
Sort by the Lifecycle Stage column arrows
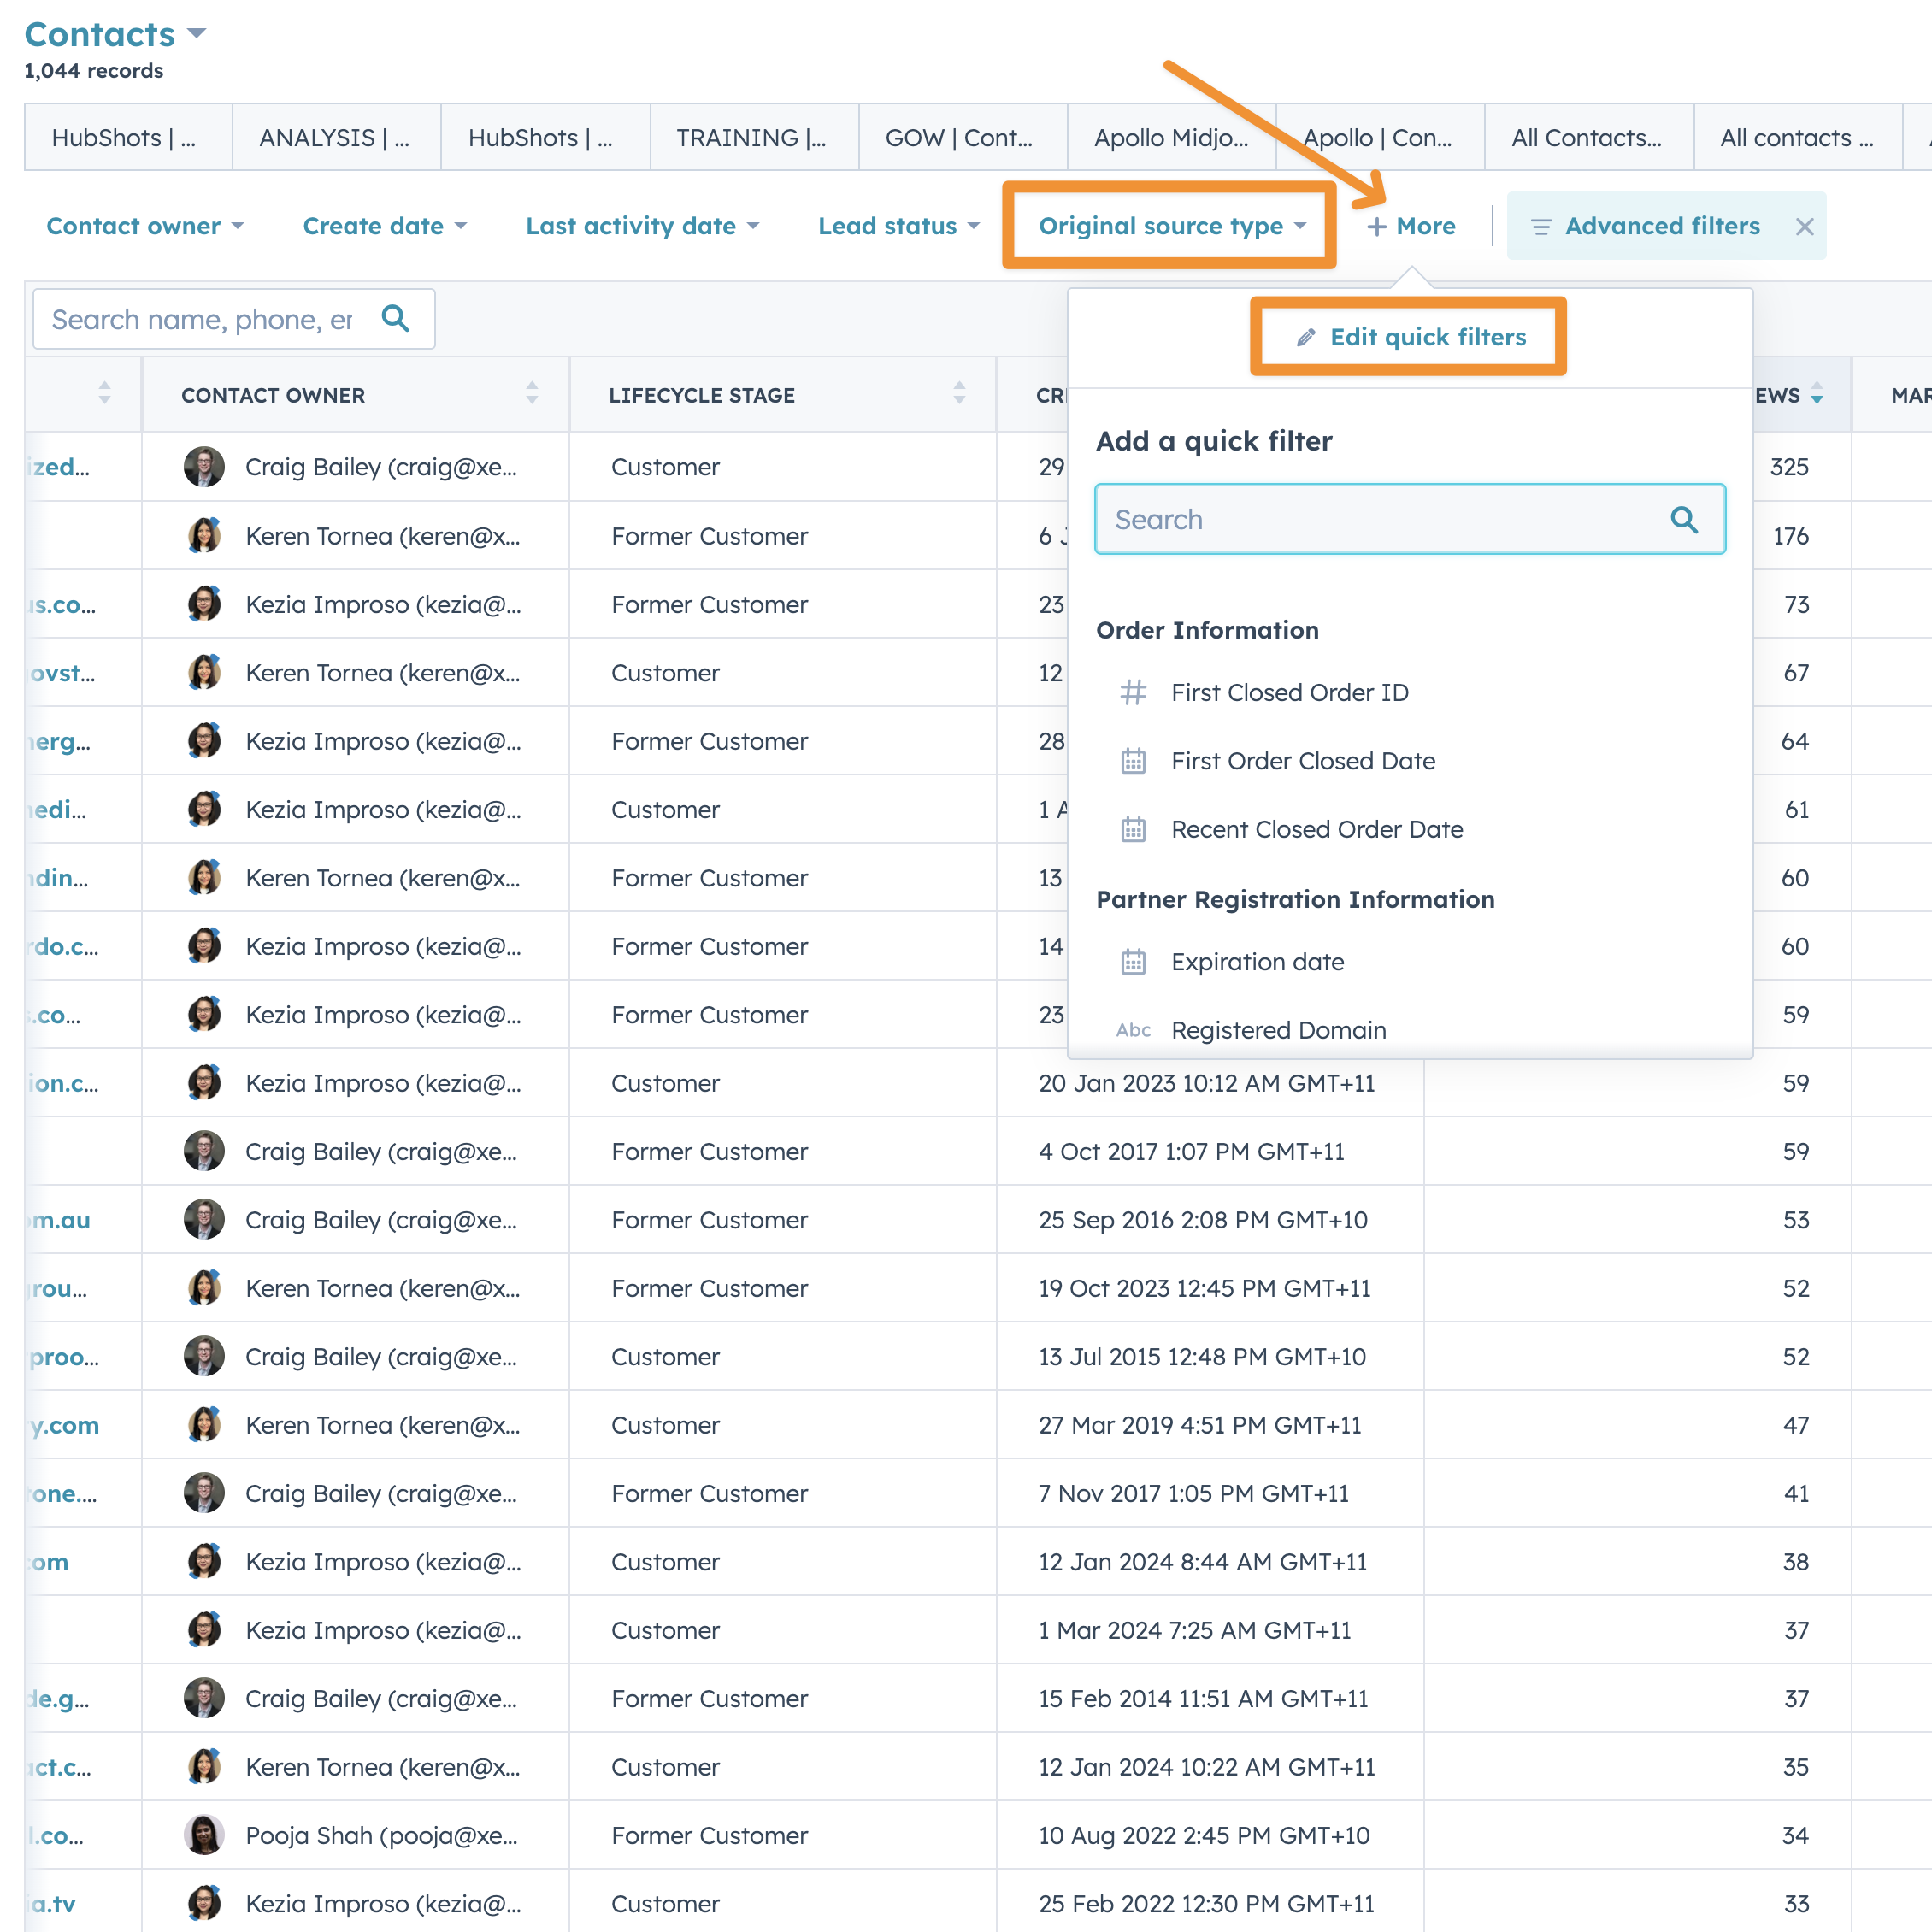pyautogui.click(x=959, y=394)
